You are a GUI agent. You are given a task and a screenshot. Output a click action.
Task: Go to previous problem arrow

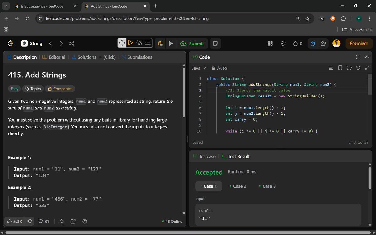(x=50, y=44)
